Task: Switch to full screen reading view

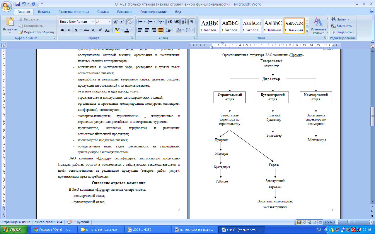Action: tap(304, 222)
